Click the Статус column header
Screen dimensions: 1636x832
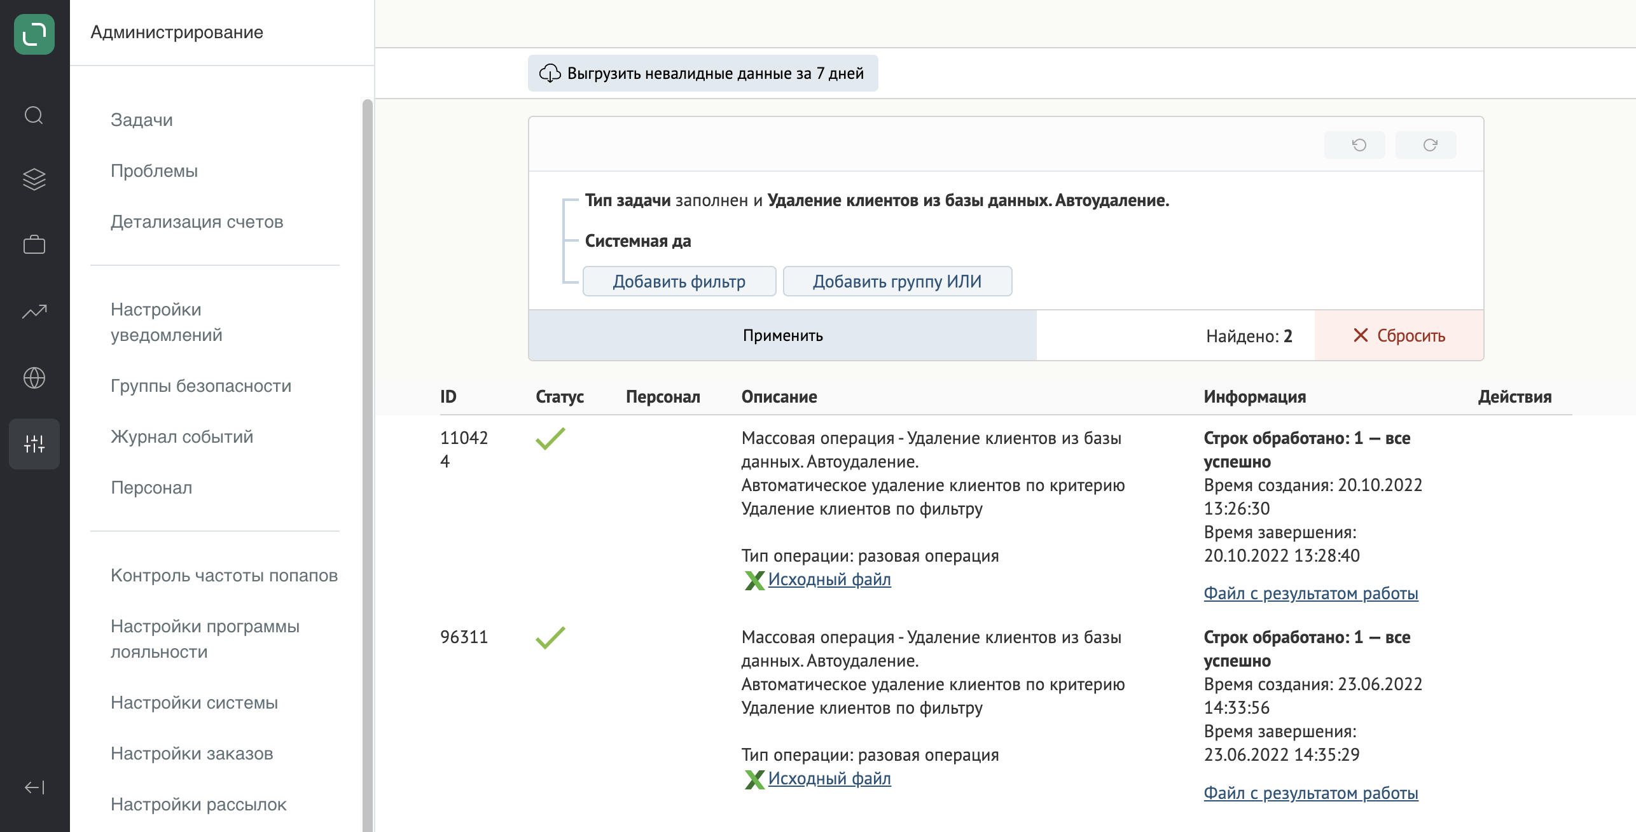coord(560,396)
